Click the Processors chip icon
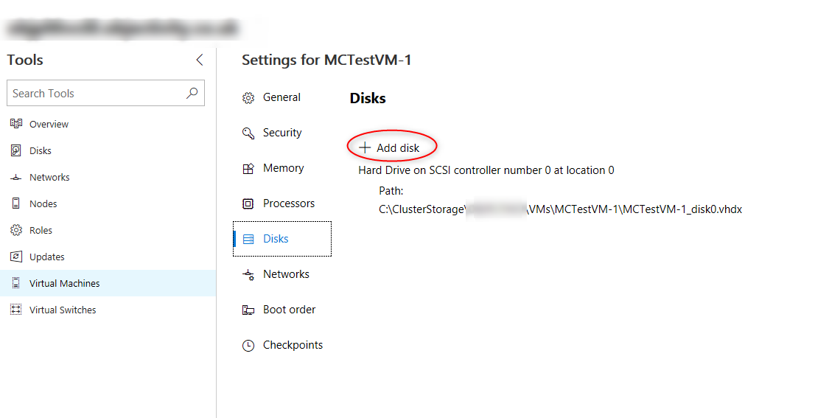 pos(248,203)
